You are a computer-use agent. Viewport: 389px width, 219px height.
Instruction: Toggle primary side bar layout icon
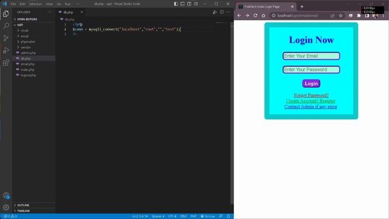[x=176, y=4]
